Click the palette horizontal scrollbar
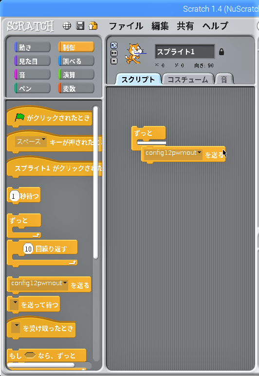Image resolution: width=259 pixels, height=376 pixels. [41, 365]
